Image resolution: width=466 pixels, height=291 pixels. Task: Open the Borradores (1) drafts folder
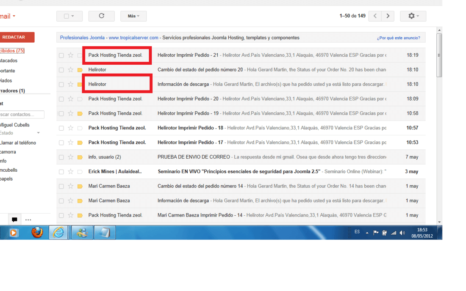(12, 91)
